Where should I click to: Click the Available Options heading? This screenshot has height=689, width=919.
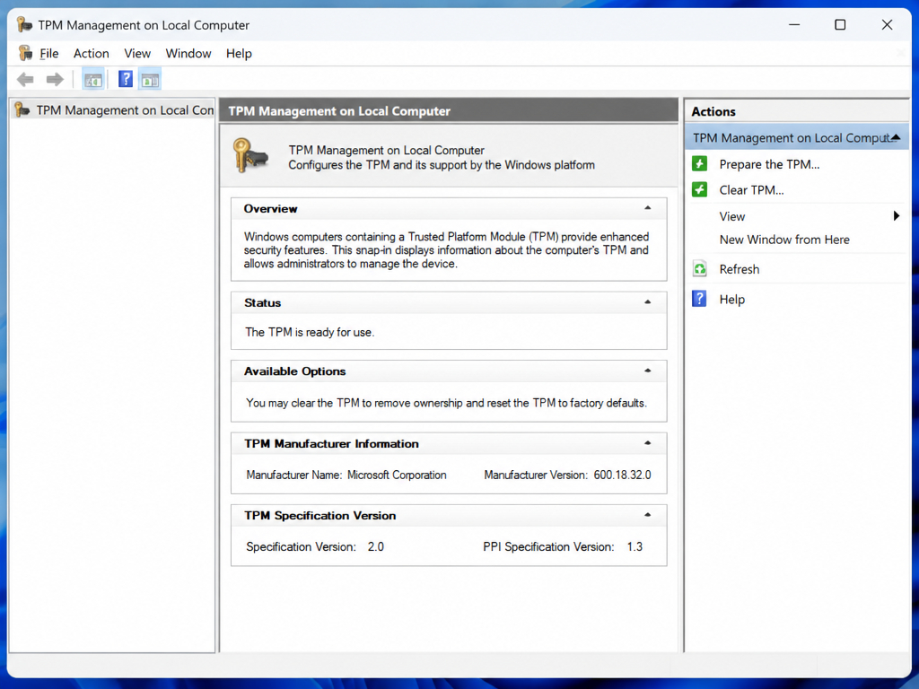[x=294, y=371]
